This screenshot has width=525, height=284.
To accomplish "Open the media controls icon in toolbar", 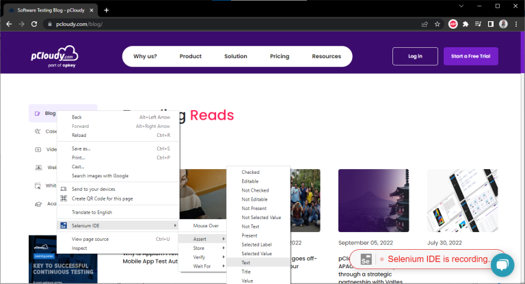I will (478, 23).
